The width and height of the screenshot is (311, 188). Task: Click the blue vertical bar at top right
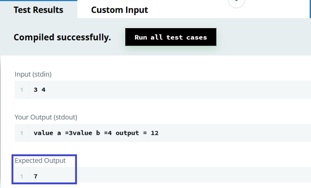click(310, 8)
